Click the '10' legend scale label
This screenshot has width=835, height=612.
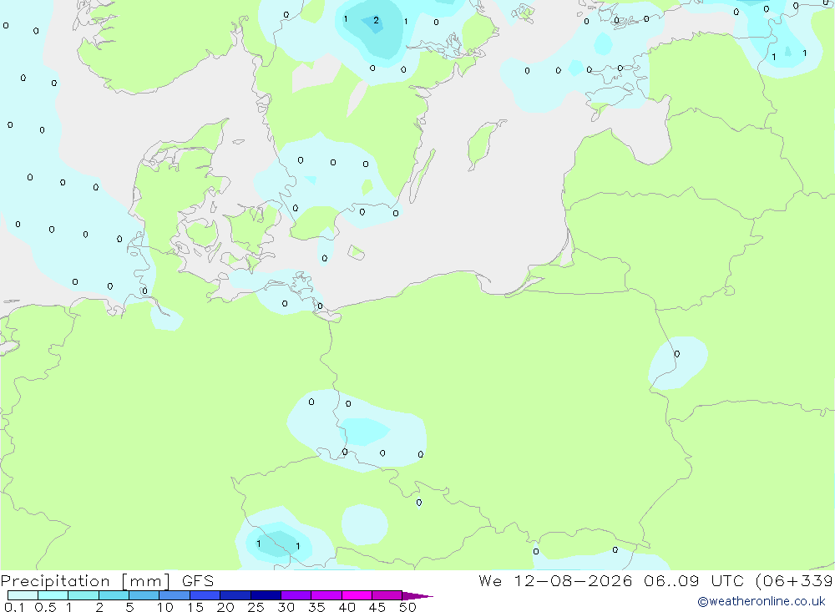click(x=165, y=607)
